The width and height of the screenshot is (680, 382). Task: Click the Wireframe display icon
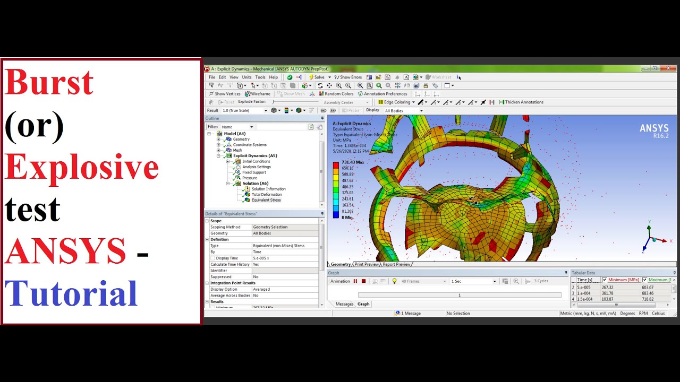tap(248, 94)
